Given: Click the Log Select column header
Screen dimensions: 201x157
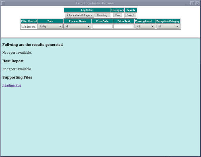Looking at the screenshot, I should (87, 10).
